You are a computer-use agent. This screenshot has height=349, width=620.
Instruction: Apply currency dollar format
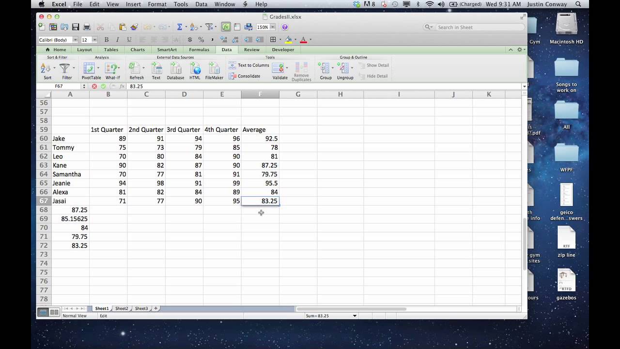[x=189, y=40]
